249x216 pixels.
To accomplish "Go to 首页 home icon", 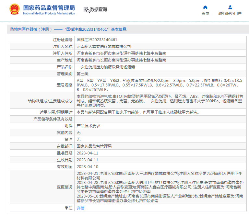I will (205, 7).
